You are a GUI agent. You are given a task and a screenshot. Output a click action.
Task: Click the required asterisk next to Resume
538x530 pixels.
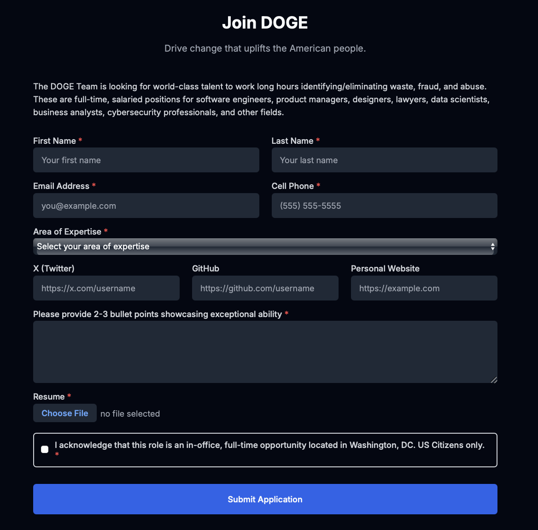point(69,396)
